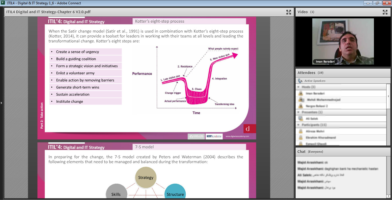Click the www.digiwiseacademy.com footer text
The image size is (392, 200).
(237, 137)
